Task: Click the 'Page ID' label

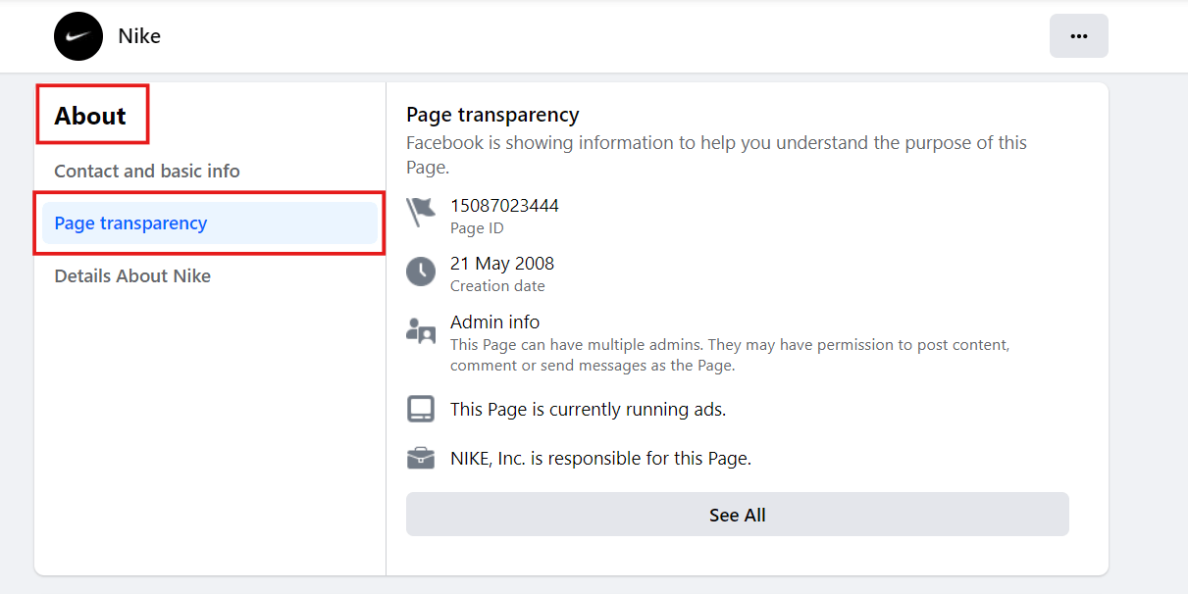Action: tap(479, 228)
